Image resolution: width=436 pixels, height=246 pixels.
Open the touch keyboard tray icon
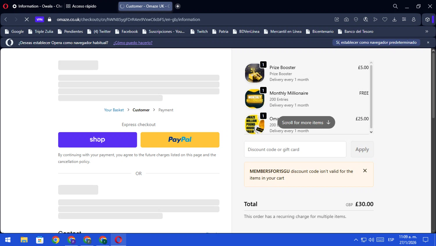point(380,240)
